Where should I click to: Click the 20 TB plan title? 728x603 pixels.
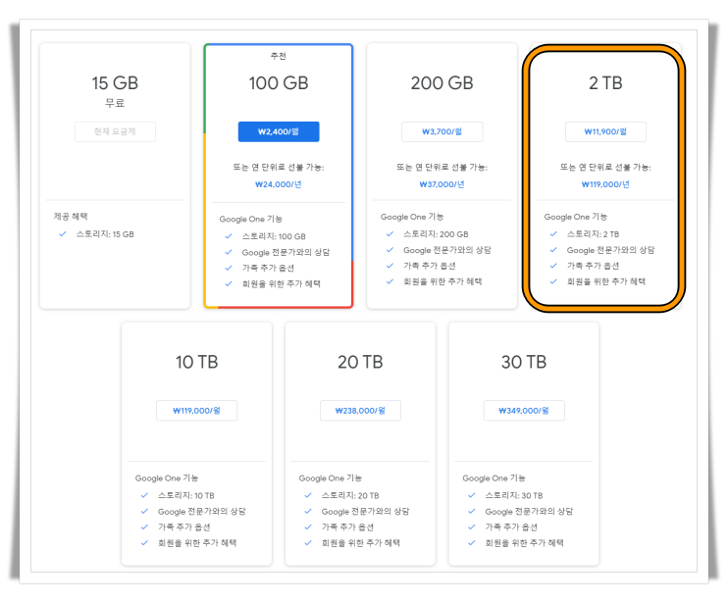coord(360,362)
